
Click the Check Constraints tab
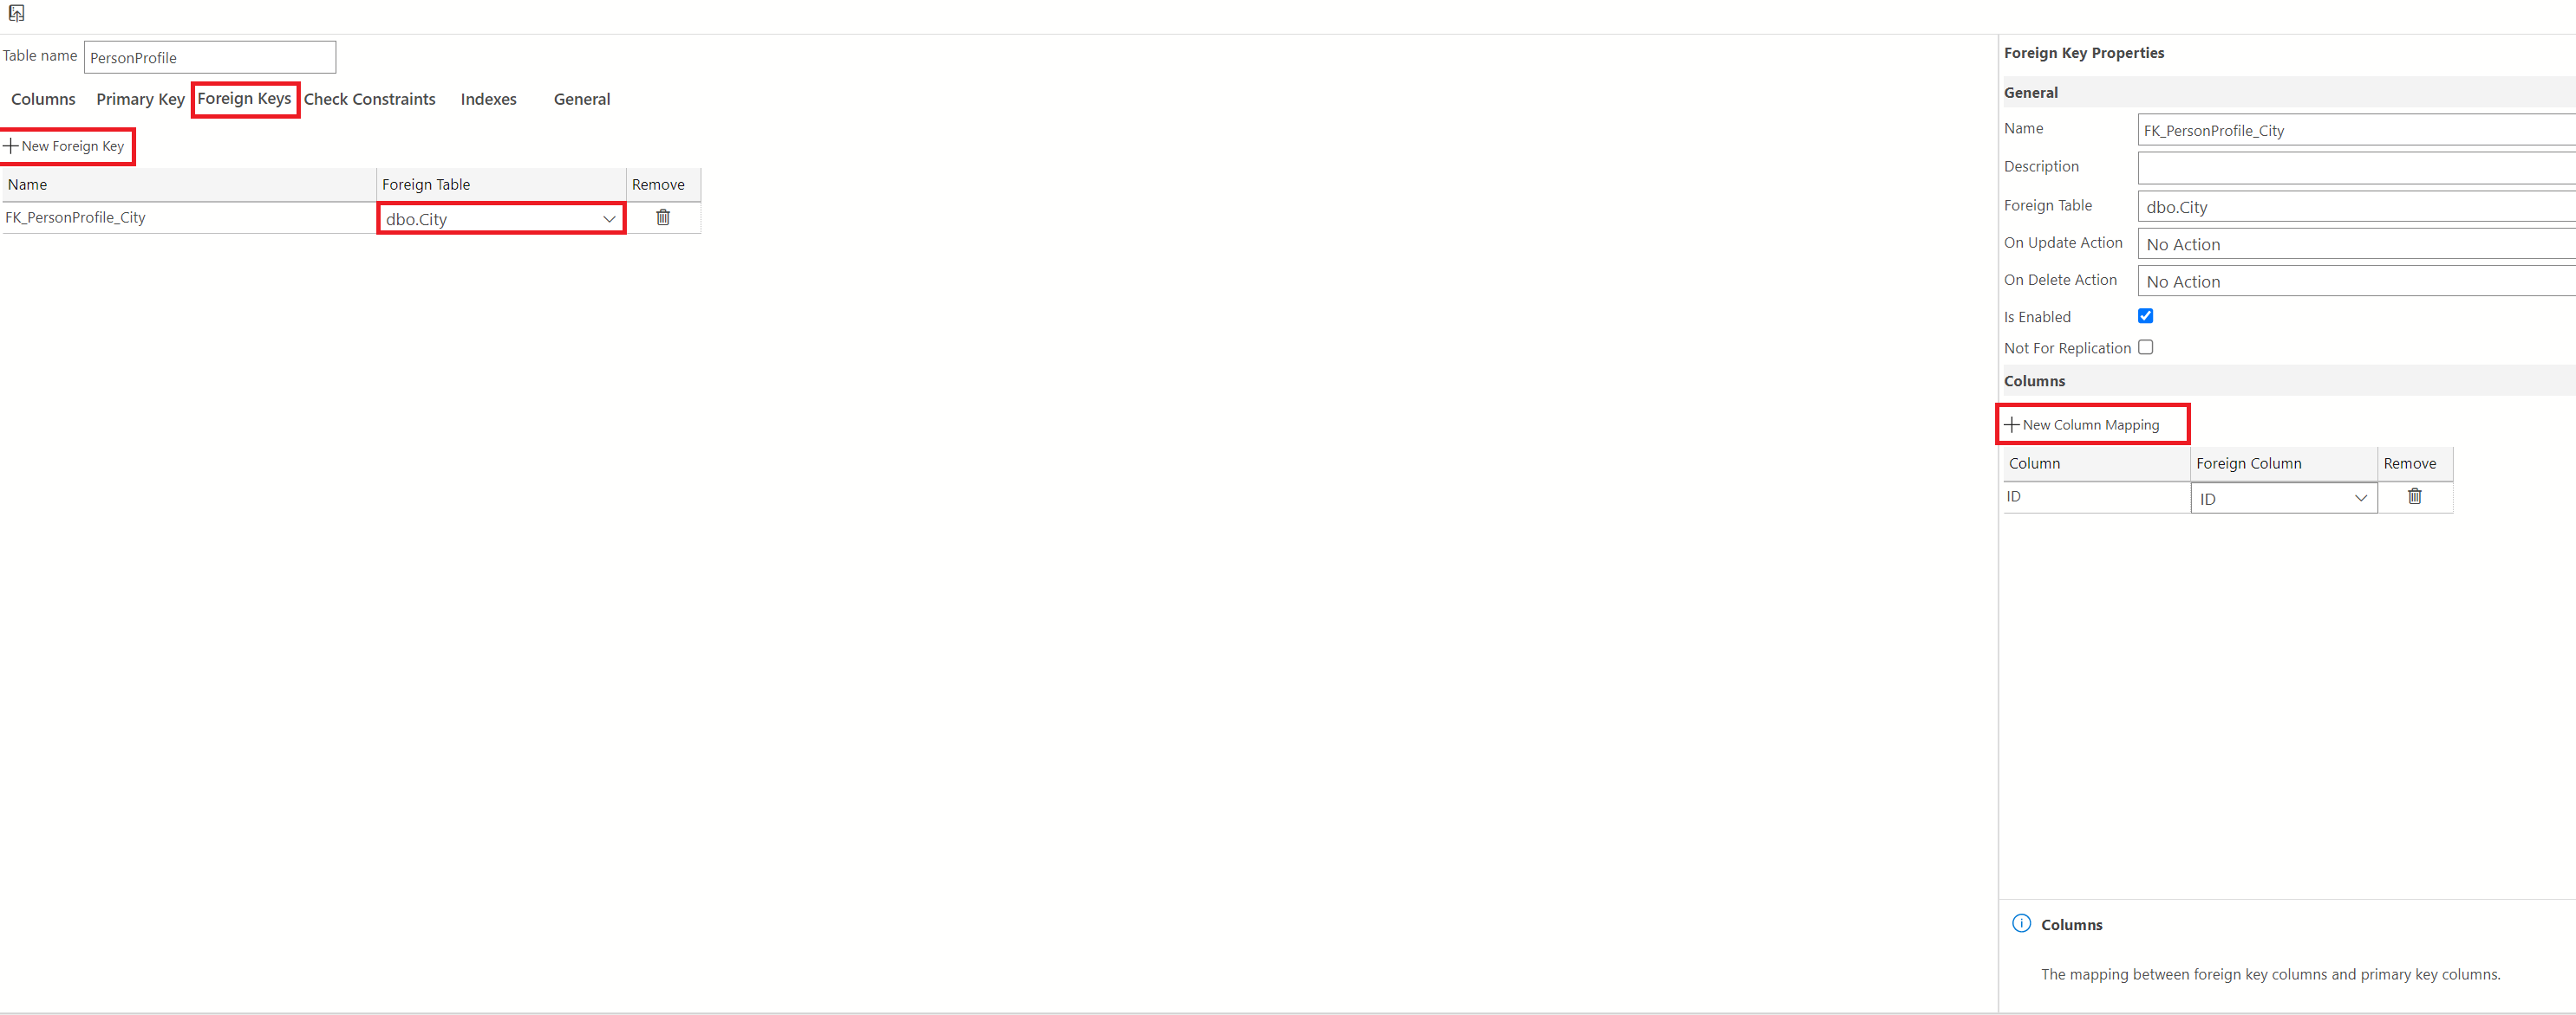pyautogui.click(x=368, y=99)
